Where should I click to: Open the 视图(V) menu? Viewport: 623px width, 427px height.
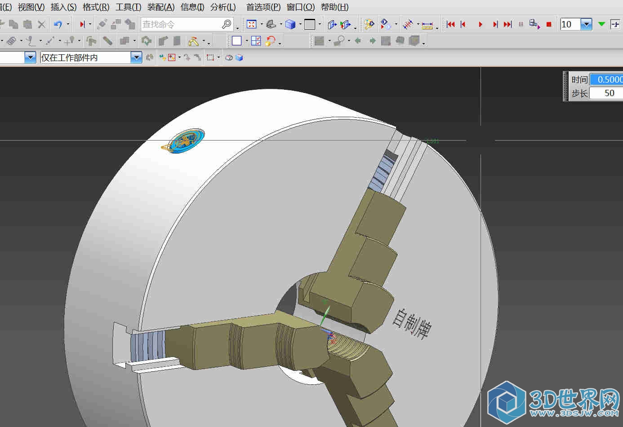[x=31, y=7]
